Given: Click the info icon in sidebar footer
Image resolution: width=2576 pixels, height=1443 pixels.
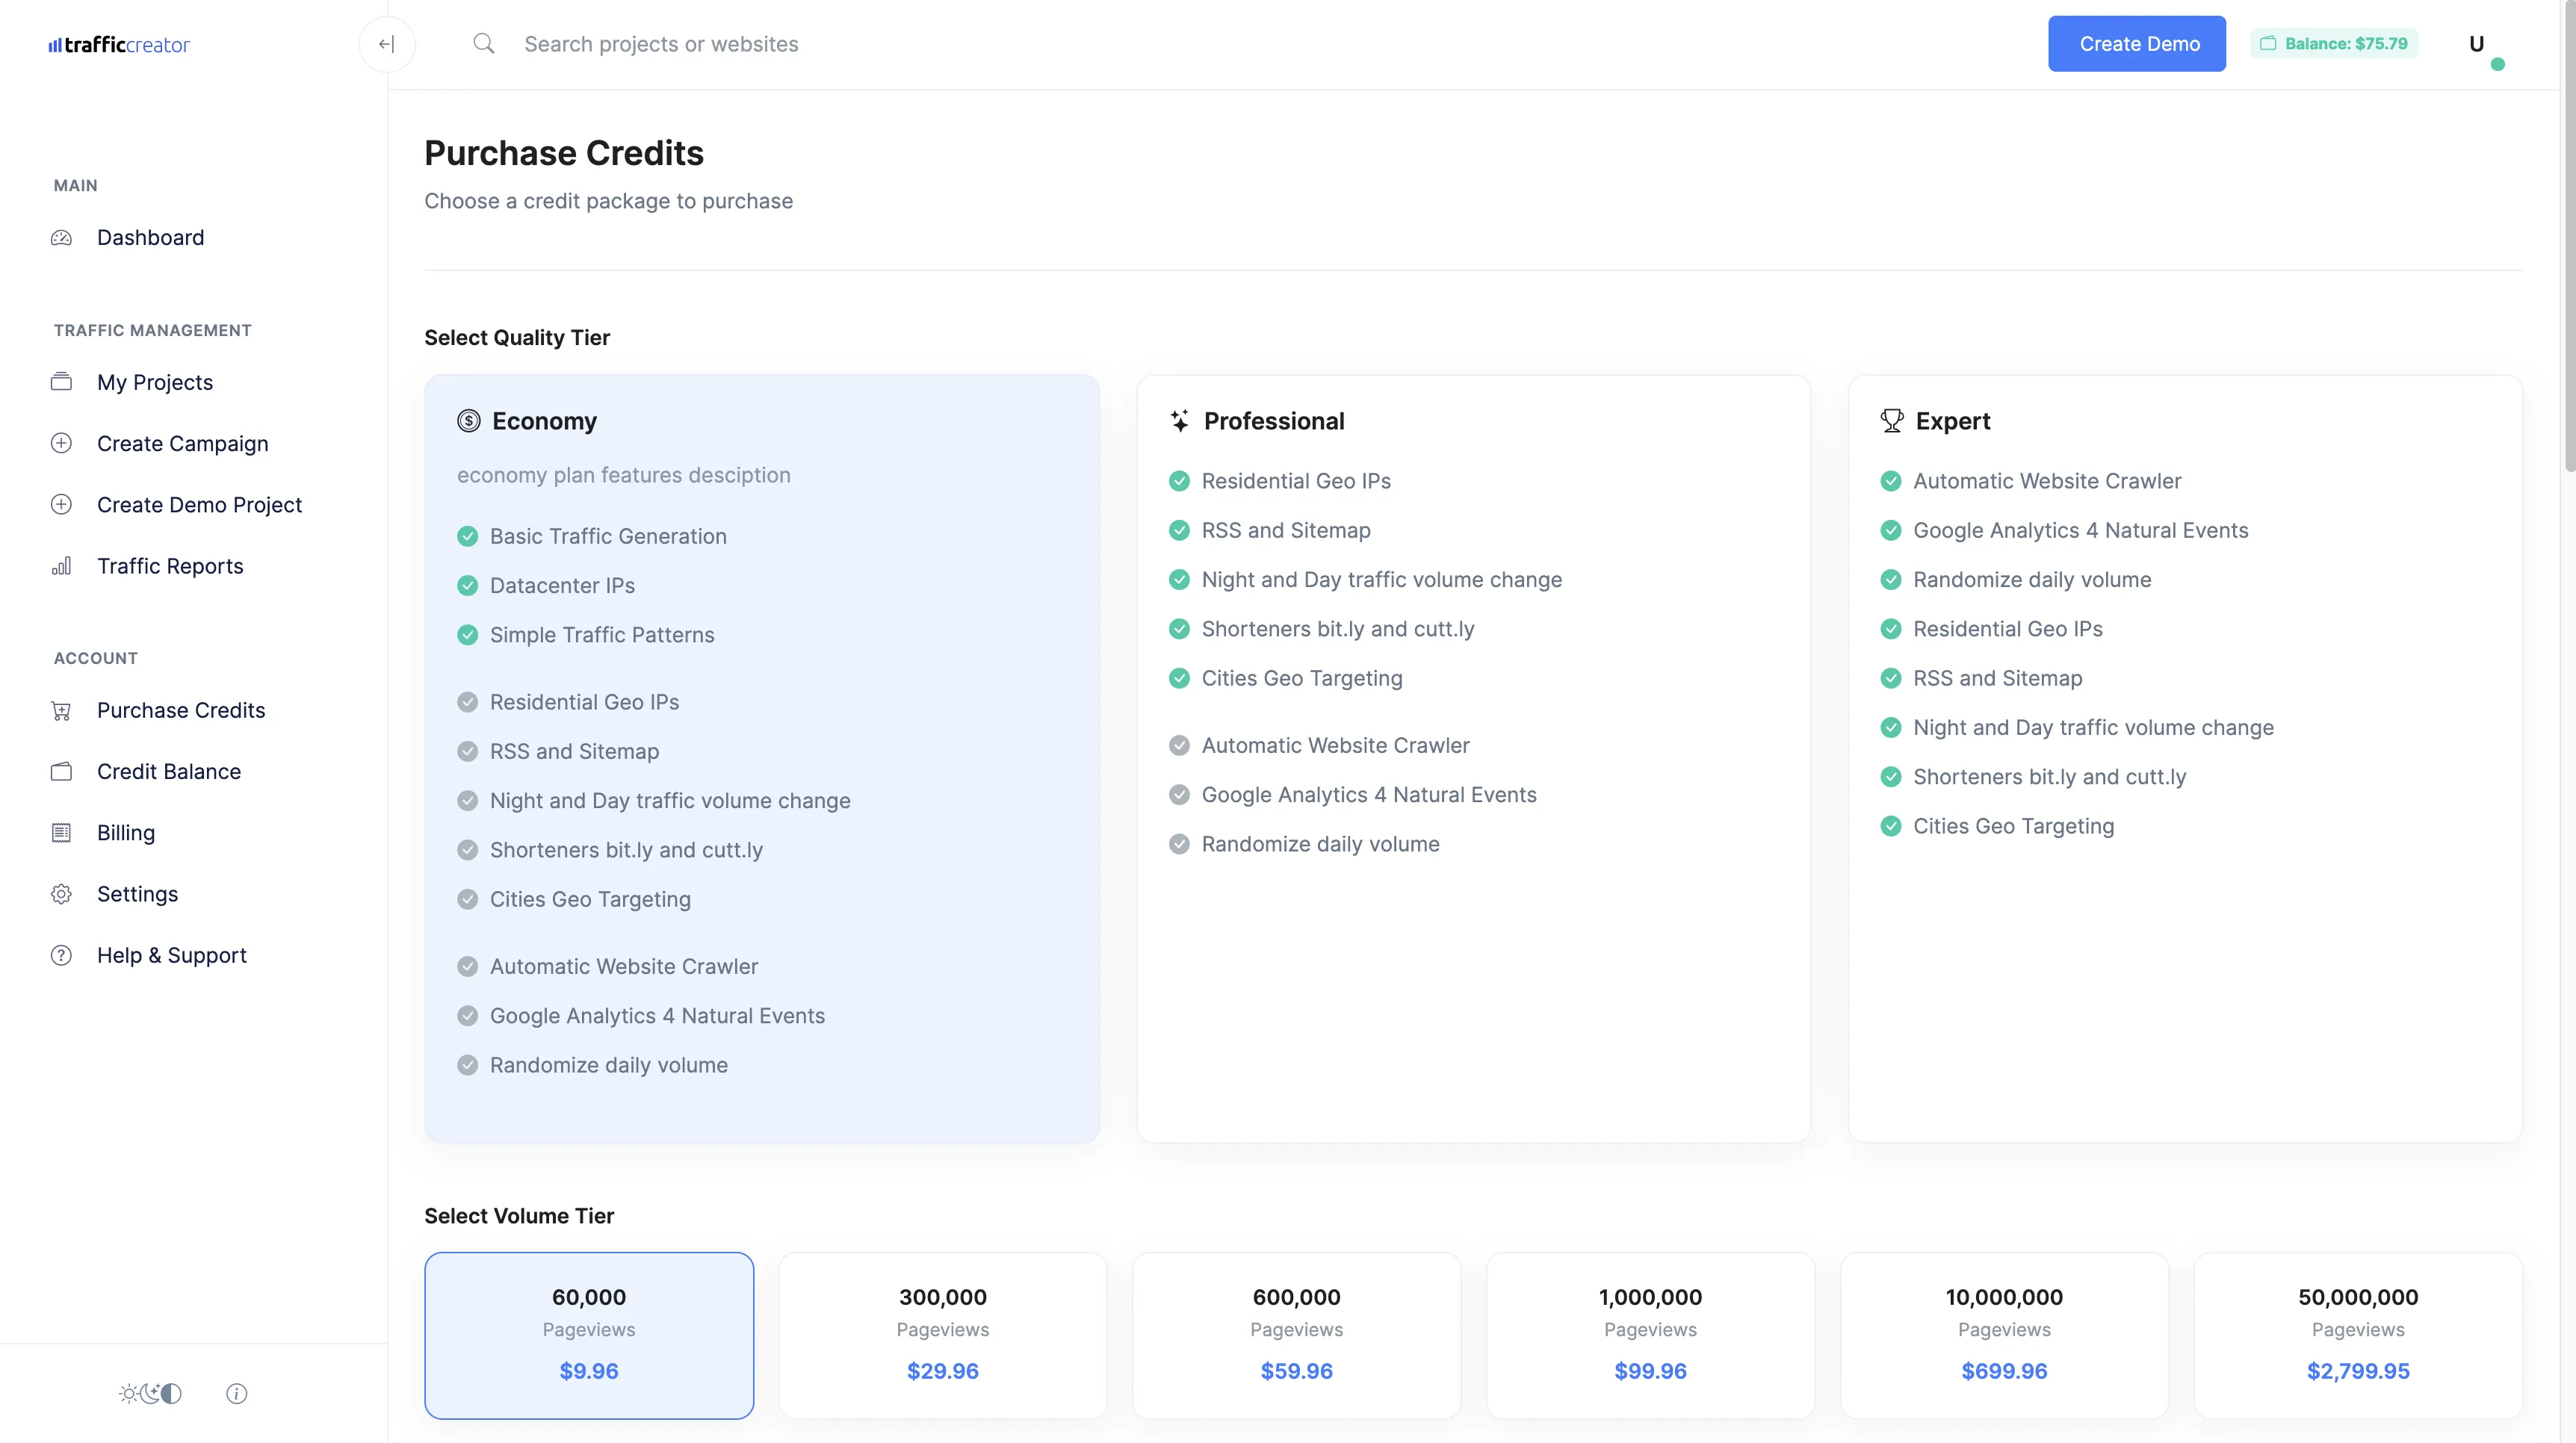Looking at the screenshot, I should tap(237, 1394).
